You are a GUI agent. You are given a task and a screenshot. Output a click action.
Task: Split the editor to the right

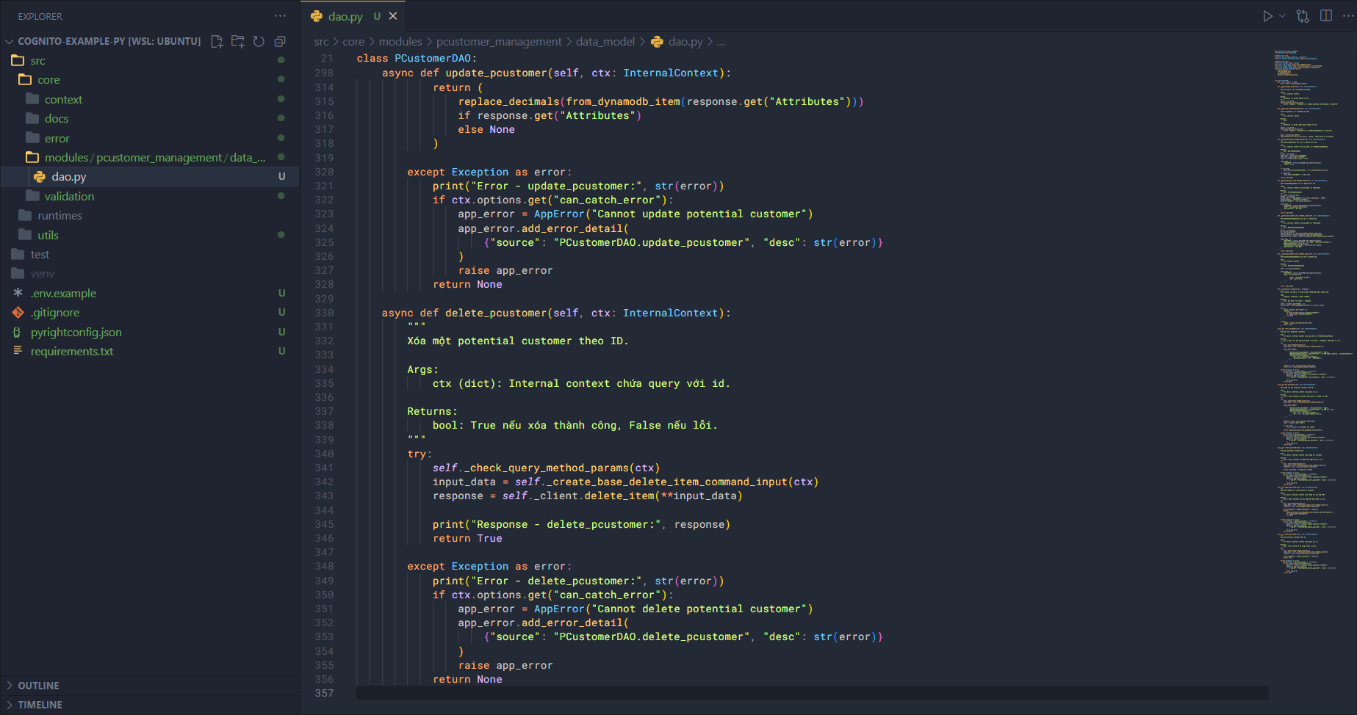tap(1326, 16)
